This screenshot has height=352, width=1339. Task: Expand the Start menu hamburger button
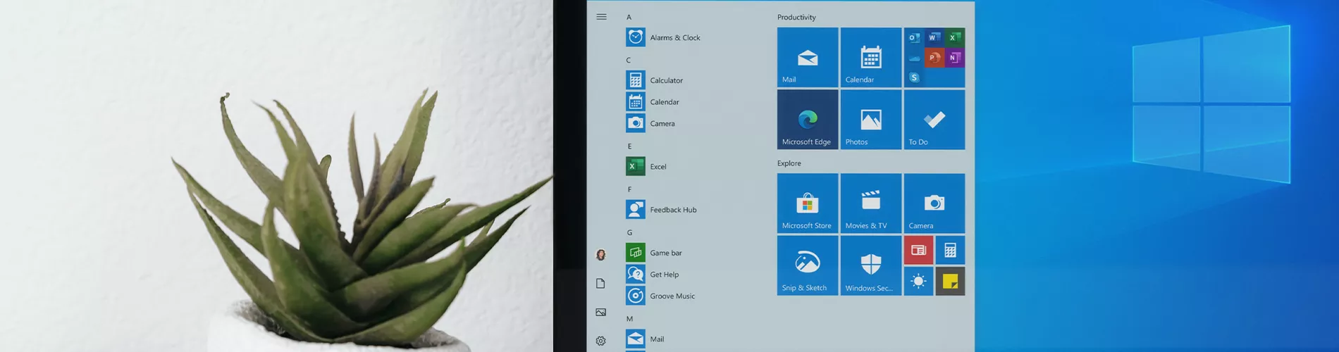[x=601, y=17]
